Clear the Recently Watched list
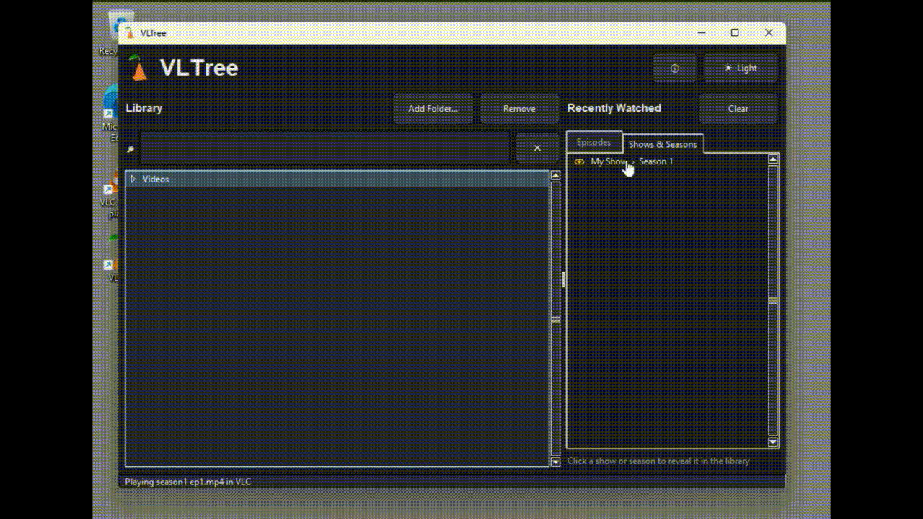Viewport: 923px width, 519px height. point(738,109)
